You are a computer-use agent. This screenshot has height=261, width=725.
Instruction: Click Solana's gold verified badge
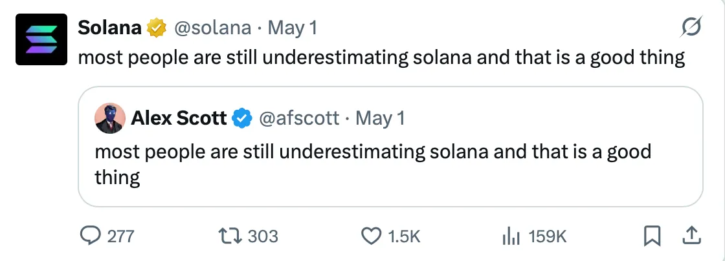coord(156,28)
